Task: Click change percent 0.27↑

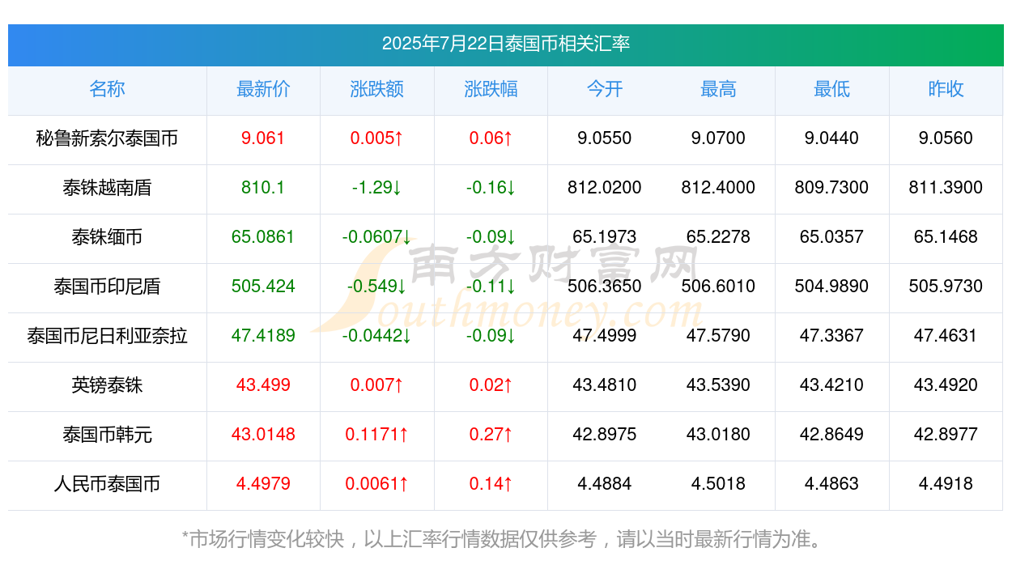Action: pos(491,435)
